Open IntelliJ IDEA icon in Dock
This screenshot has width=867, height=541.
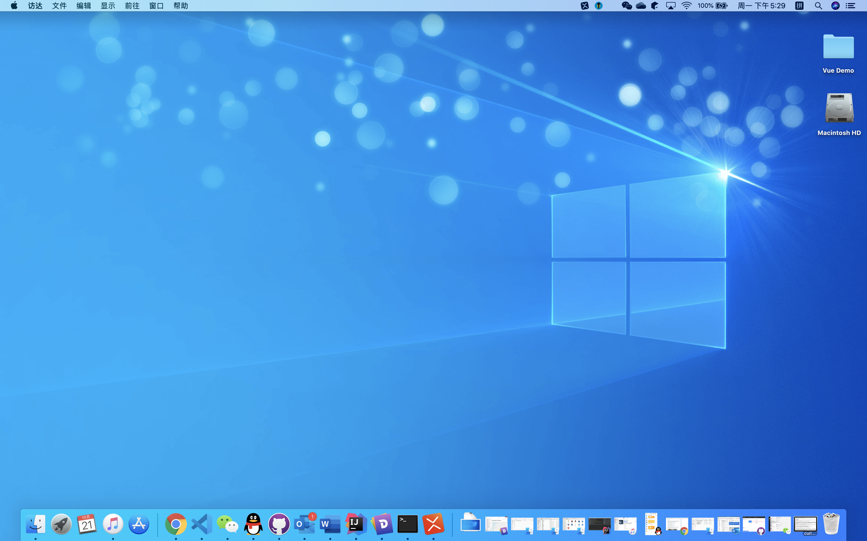click(356, 524)
